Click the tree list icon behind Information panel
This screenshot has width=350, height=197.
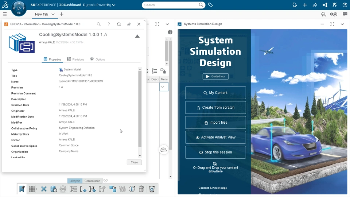click(155, 71)
